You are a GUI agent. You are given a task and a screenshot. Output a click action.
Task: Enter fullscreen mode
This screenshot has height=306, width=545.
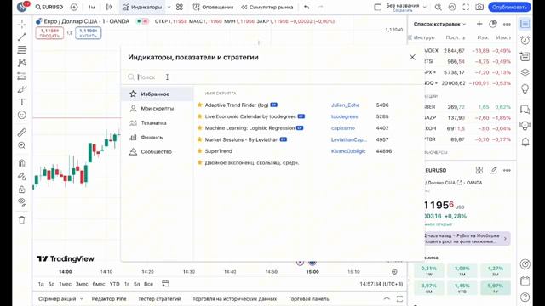point(466,7)
